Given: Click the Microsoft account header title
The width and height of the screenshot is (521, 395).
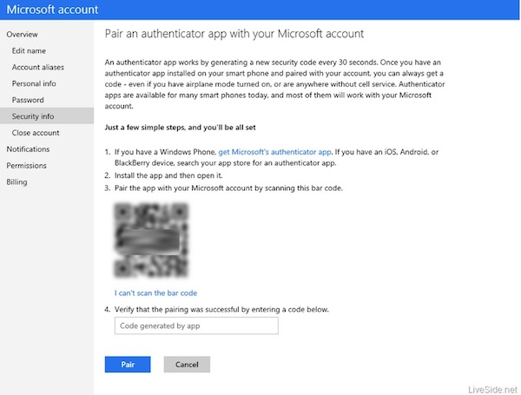Looking at the screenshot, I should coord(52,10).
